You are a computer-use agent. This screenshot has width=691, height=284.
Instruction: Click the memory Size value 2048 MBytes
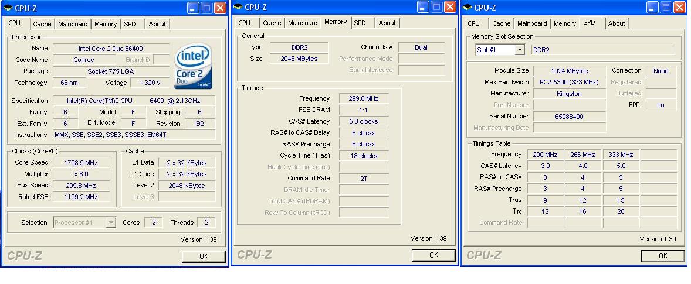tap(299, 59)
